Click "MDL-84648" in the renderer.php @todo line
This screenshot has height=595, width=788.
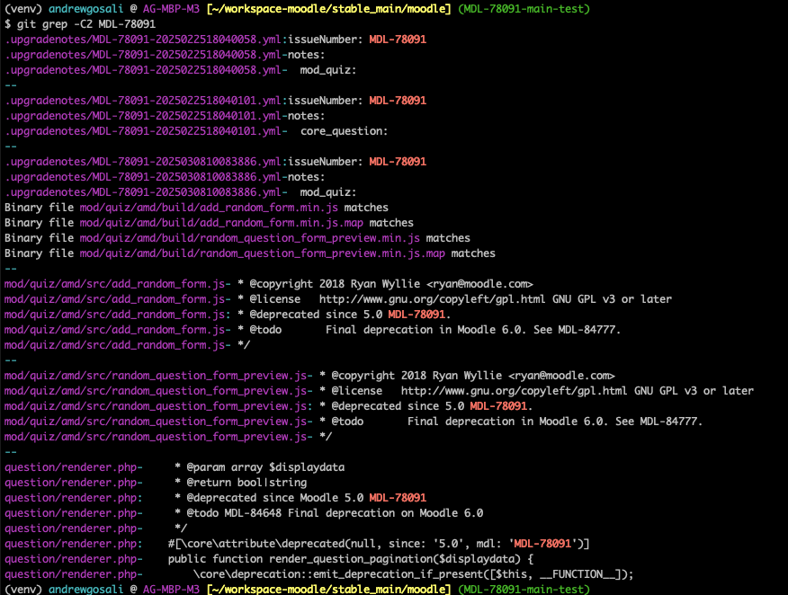[x=253, y=513]
